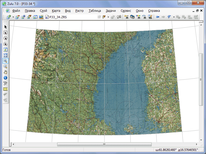Screen dimensions: 206x154
Task: Select the hand pan tool
Action: [x=5, y=72]
